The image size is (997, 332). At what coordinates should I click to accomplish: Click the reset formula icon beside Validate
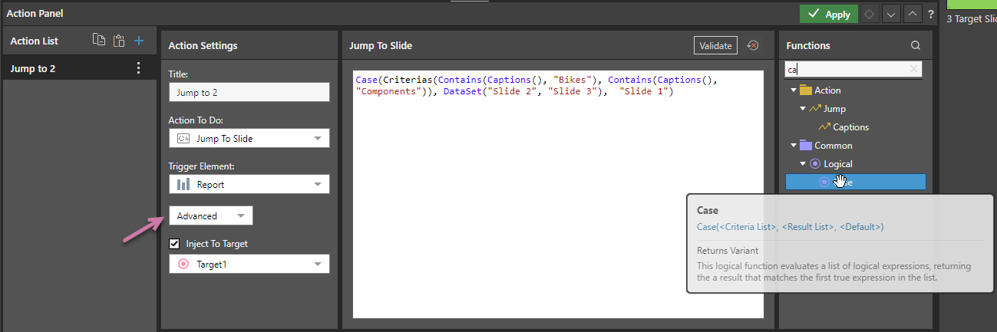pos(753,46)
